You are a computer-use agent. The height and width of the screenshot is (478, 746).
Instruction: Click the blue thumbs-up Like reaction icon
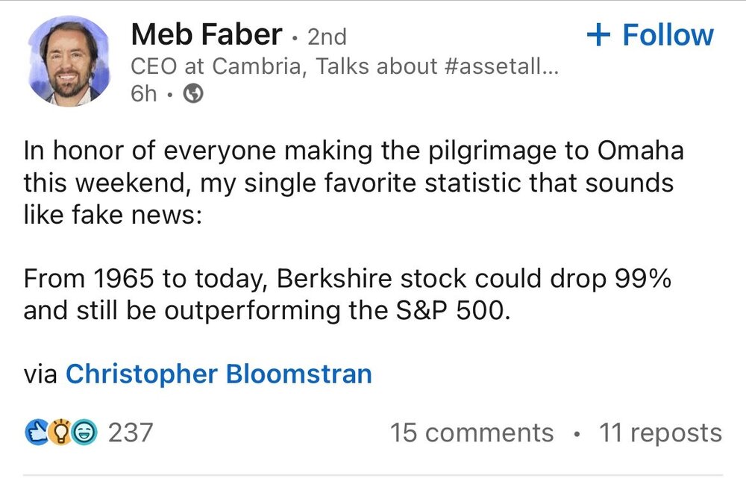37,432
